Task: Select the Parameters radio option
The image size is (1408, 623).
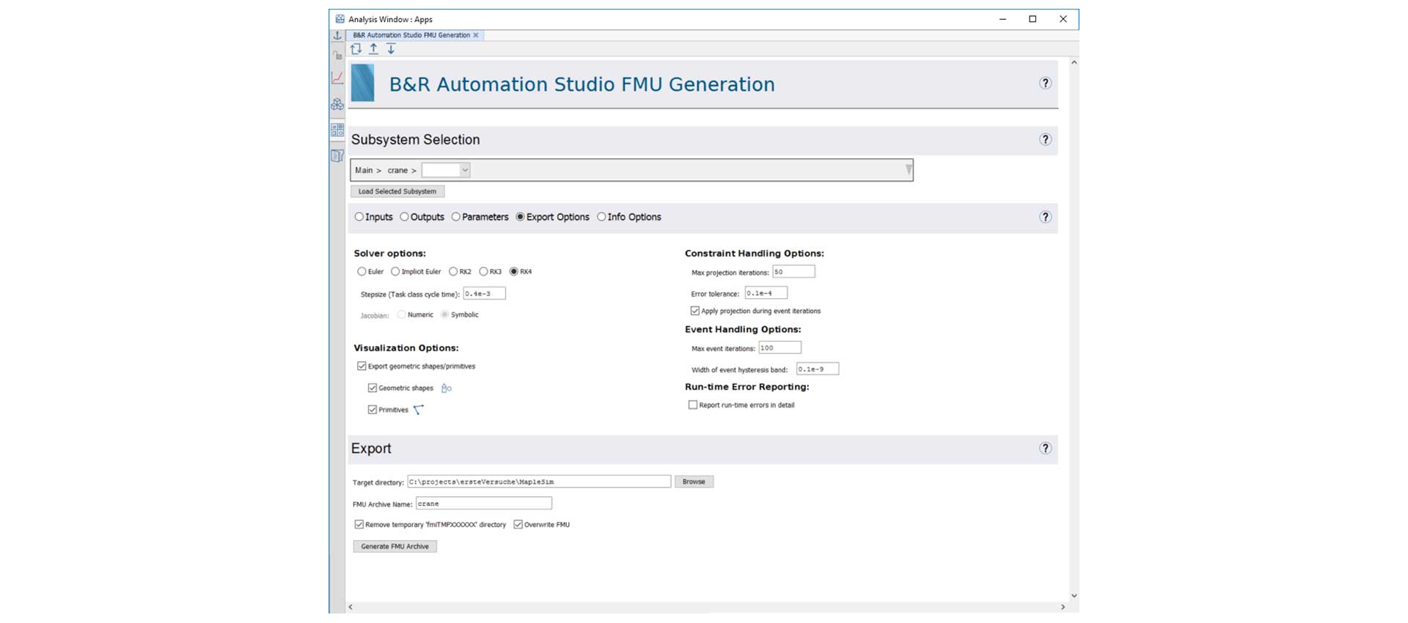Action: pyautogui.click(x=456, y=217)
